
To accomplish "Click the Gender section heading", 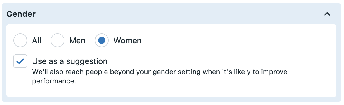I will tap(21, 14).
